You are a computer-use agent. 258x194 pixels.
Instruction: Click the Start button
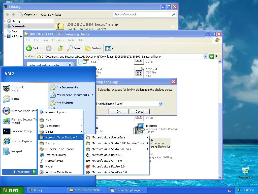tap(12, 190)
